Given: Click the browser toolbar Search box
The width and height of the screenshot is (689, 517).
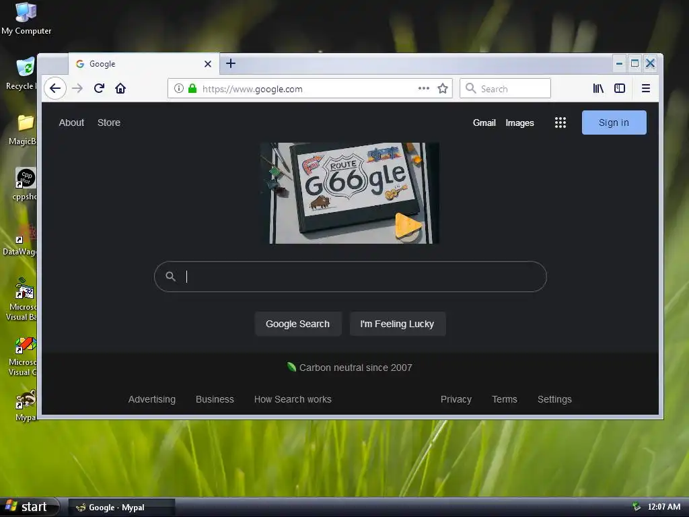Looking at the screenshot, I should coord(505,88).
